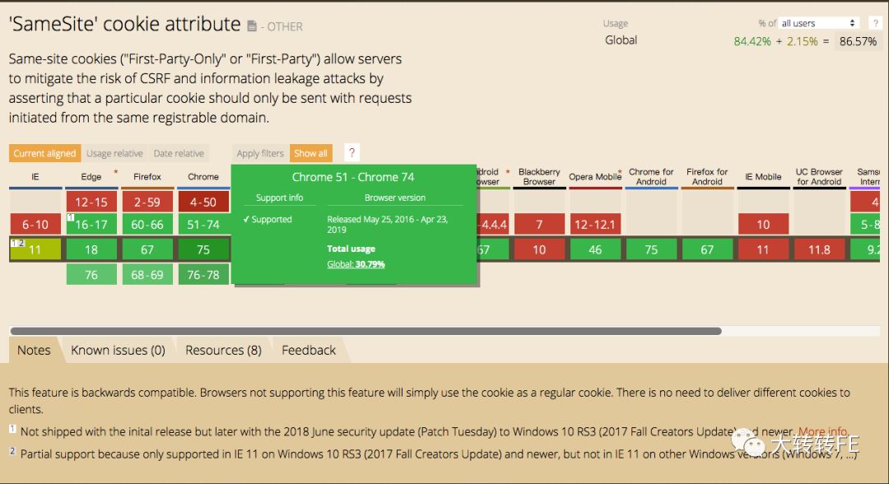Click the More info link in note 1

pos(824,431)
